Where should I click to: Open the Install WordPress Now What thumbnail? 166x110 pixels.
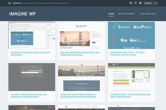coord(131,35)
